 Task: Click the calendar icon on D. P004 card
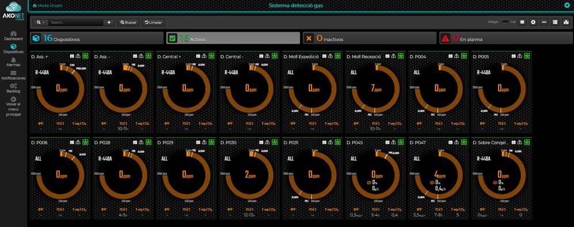pyautogui.click(x=451, y=56)
